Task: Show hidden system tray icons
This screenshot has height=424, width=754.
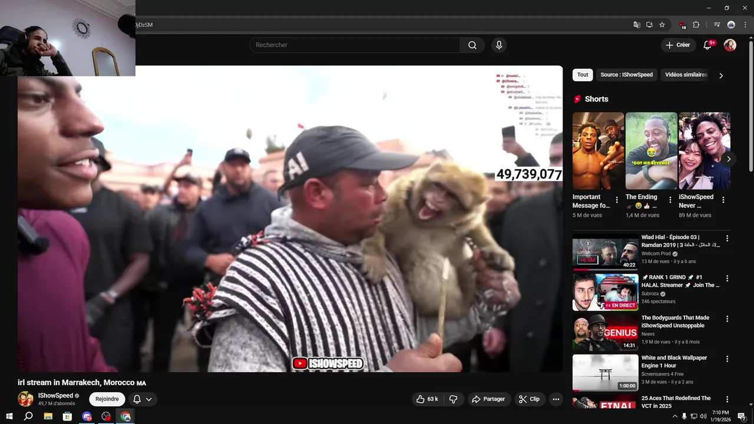Action: click(x=674, y=416)
